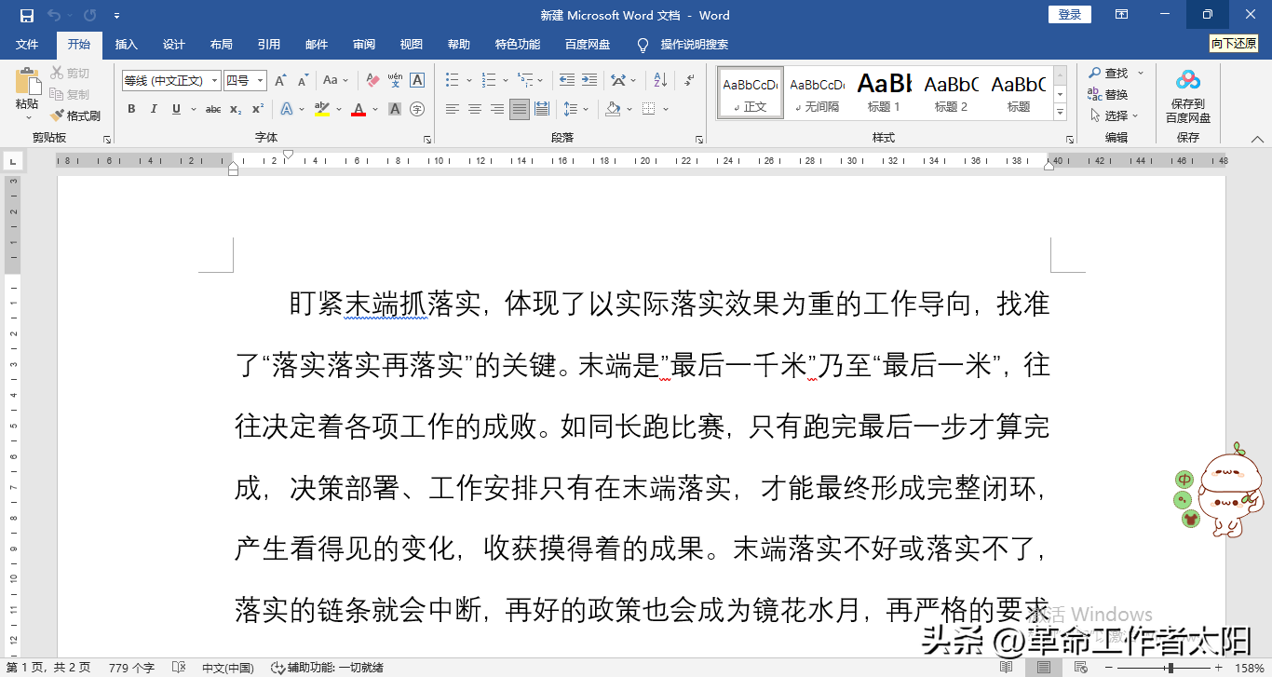The width and height of the screenshot is (1272, 677).
Task: Open the Tell Me search (操作说明搜索)
Action: (683, 45)
